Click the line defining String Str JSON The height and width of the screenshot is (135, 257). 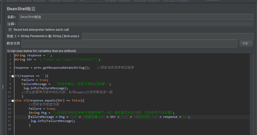(57, 60)
